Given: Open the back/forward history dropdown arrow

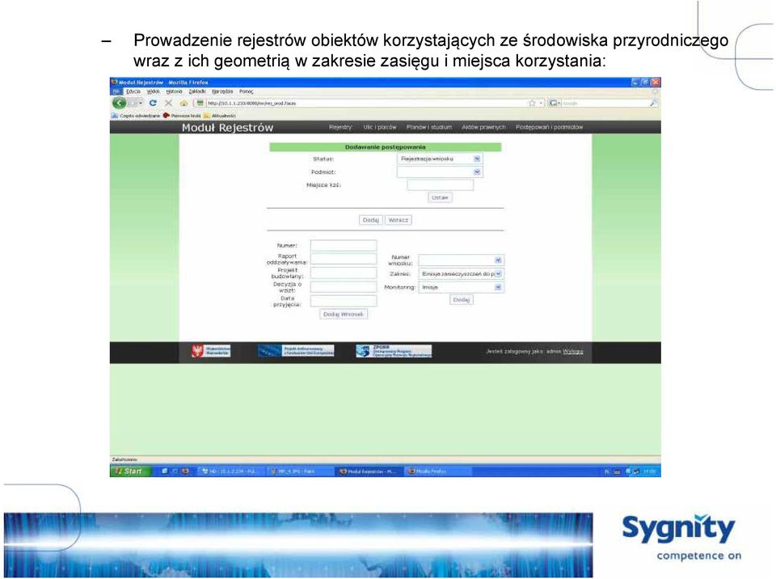Looking at the screenshot, I should [x=141, y=103].
